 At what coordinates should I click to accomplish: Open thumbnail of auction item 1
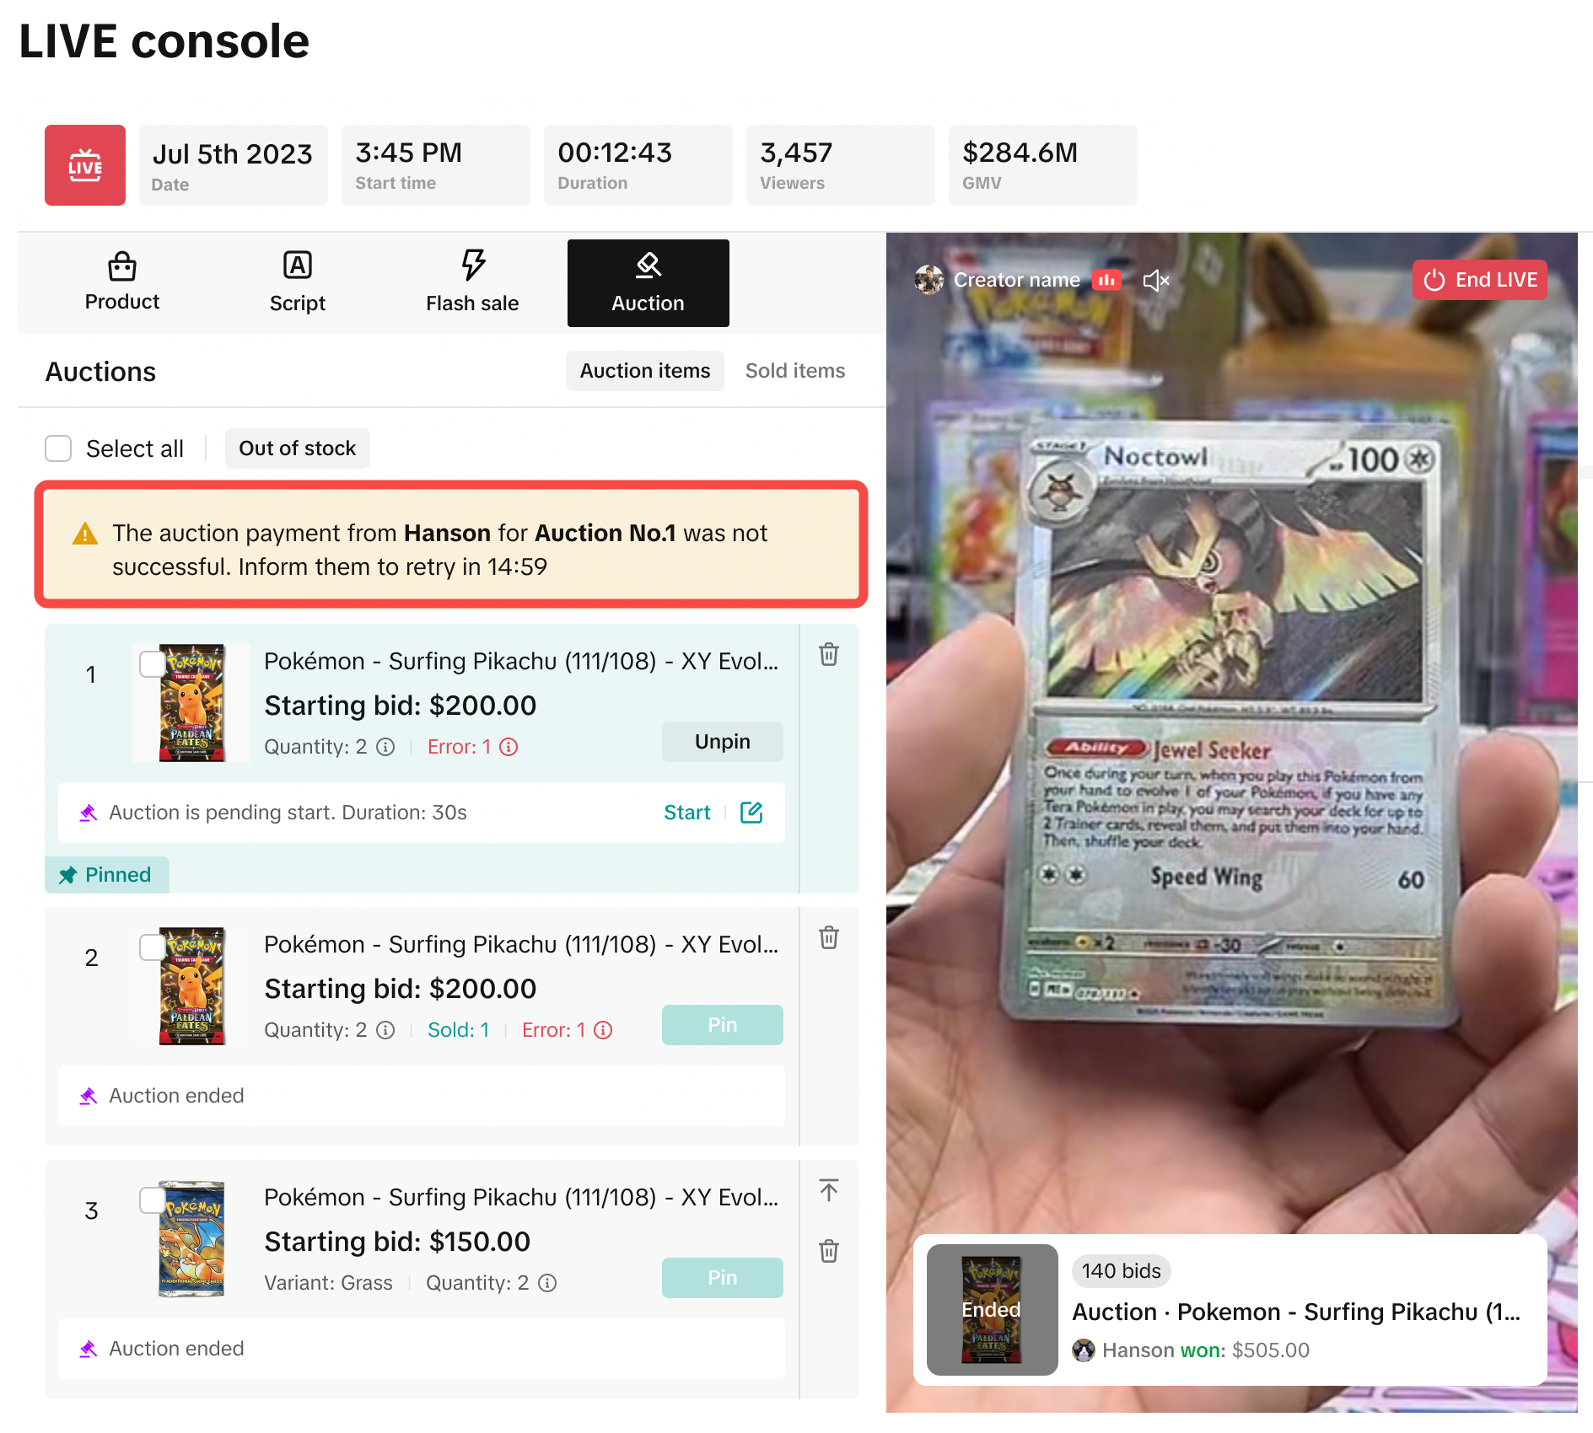[191, 703]
